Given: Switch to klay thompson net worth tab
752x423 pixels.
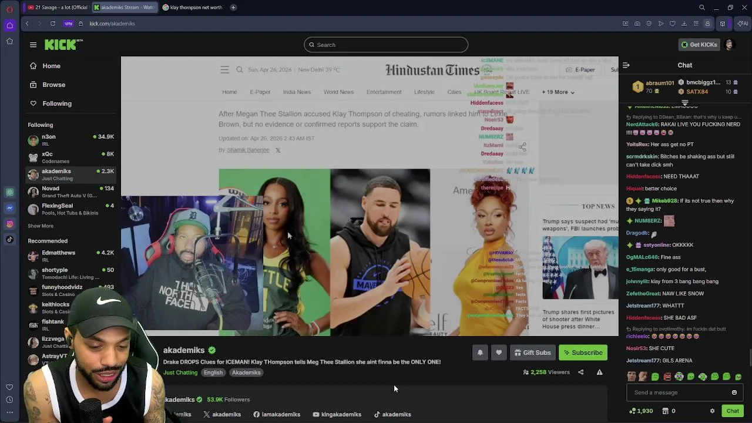Looking at the screenshot, I should 192,8.
